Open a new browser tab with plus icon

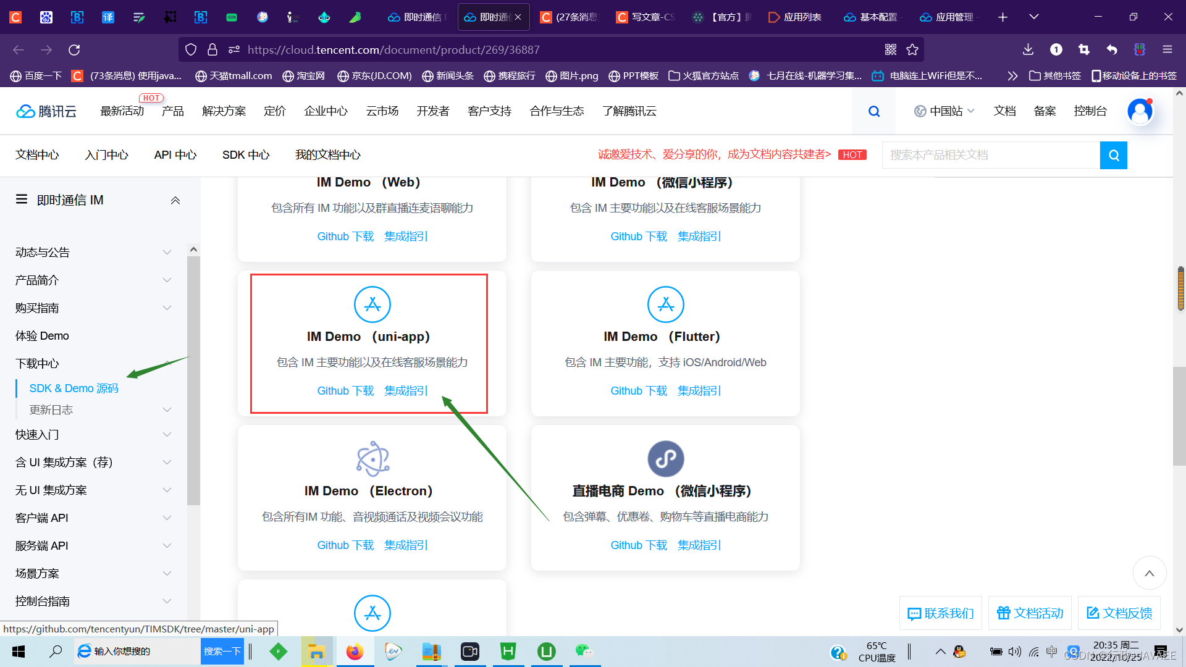tap(1003, 17)
